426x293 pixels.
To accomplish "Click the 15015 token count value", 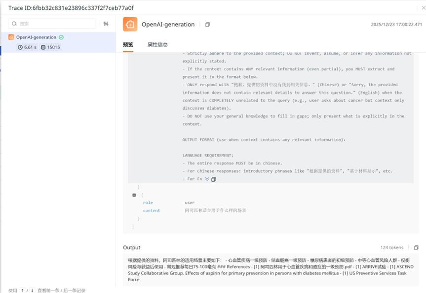I will 53,47.
